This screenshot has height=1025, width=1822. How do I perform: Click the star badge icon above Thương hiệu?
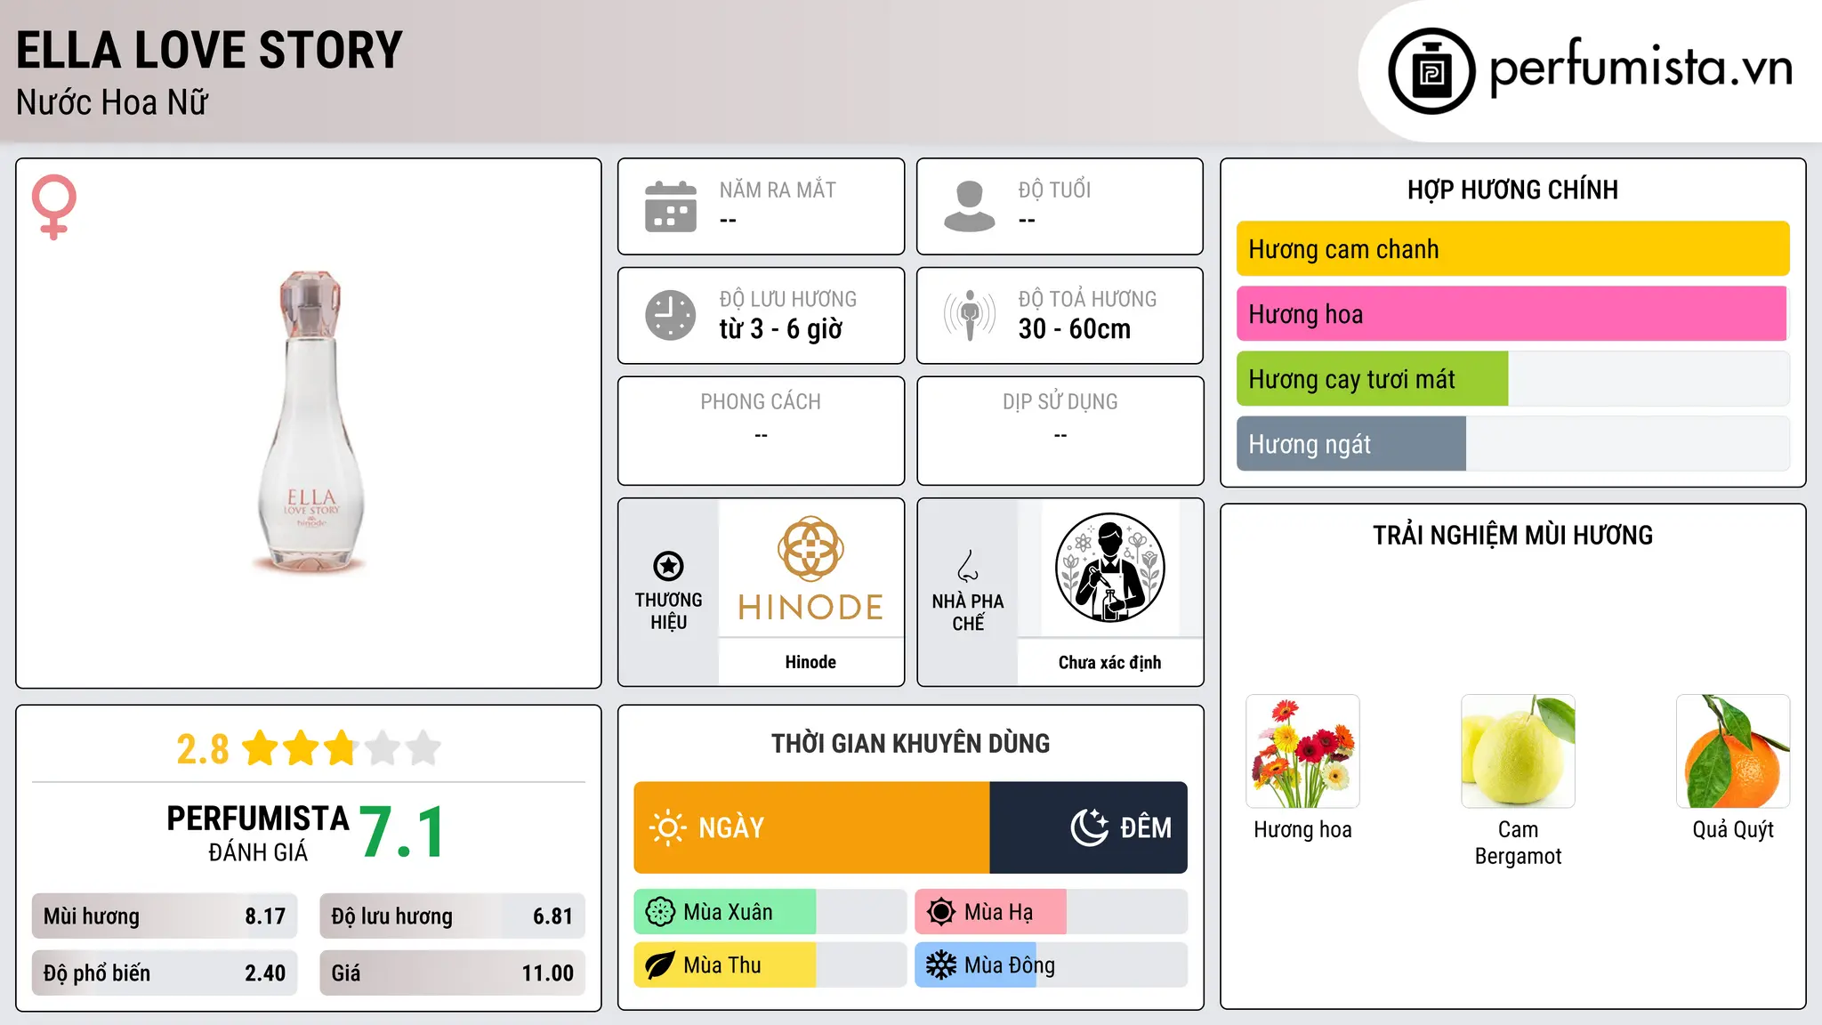pyautogui.click(x=668, y=566)
